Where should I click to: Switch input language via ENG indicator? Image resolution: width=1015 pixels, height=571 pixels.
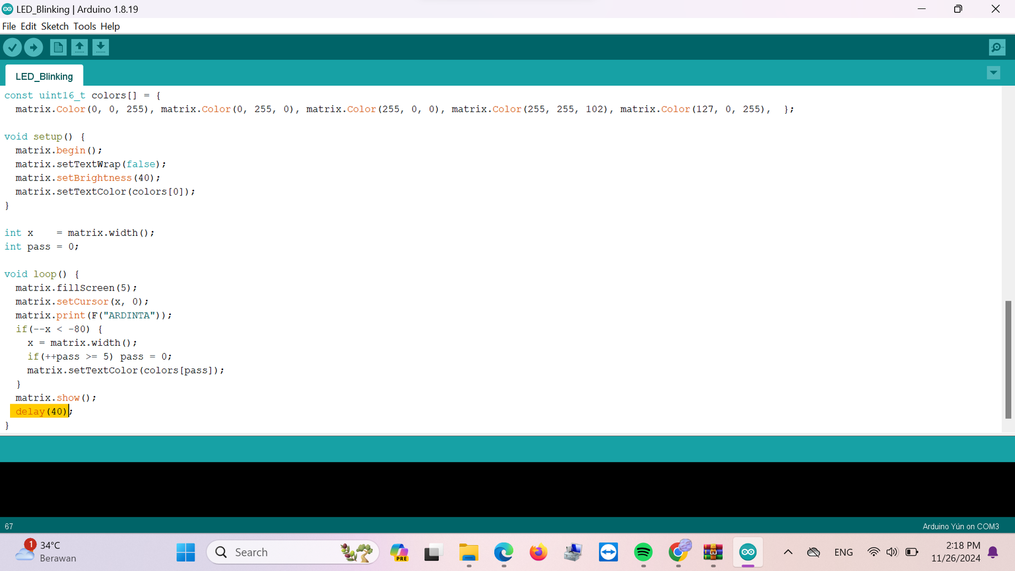tap(843, 552)
